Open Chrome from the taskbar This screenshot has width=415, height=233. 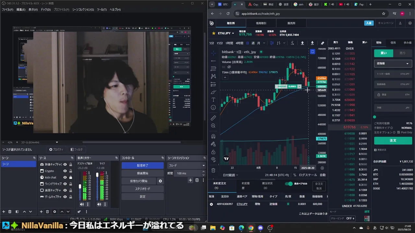[x=251, y=228]
